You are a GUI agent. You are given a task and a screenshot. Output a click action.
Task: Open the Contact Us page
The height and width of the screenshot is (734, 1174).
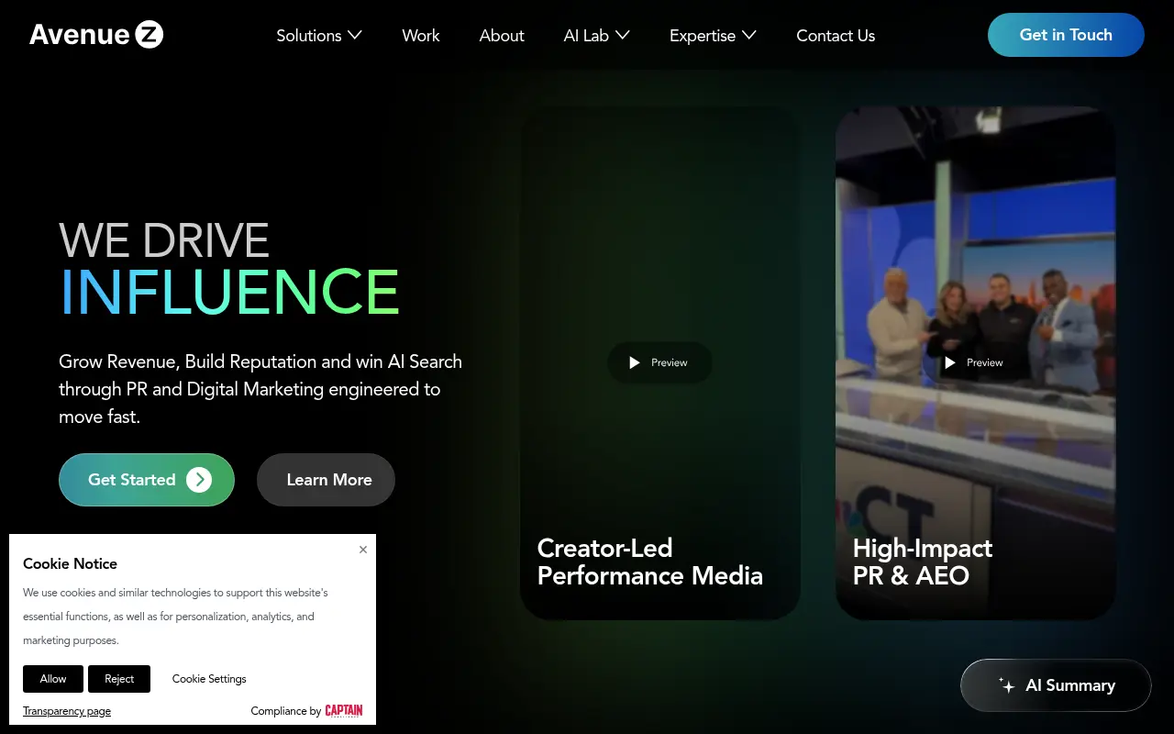click(x=836, y=36)
